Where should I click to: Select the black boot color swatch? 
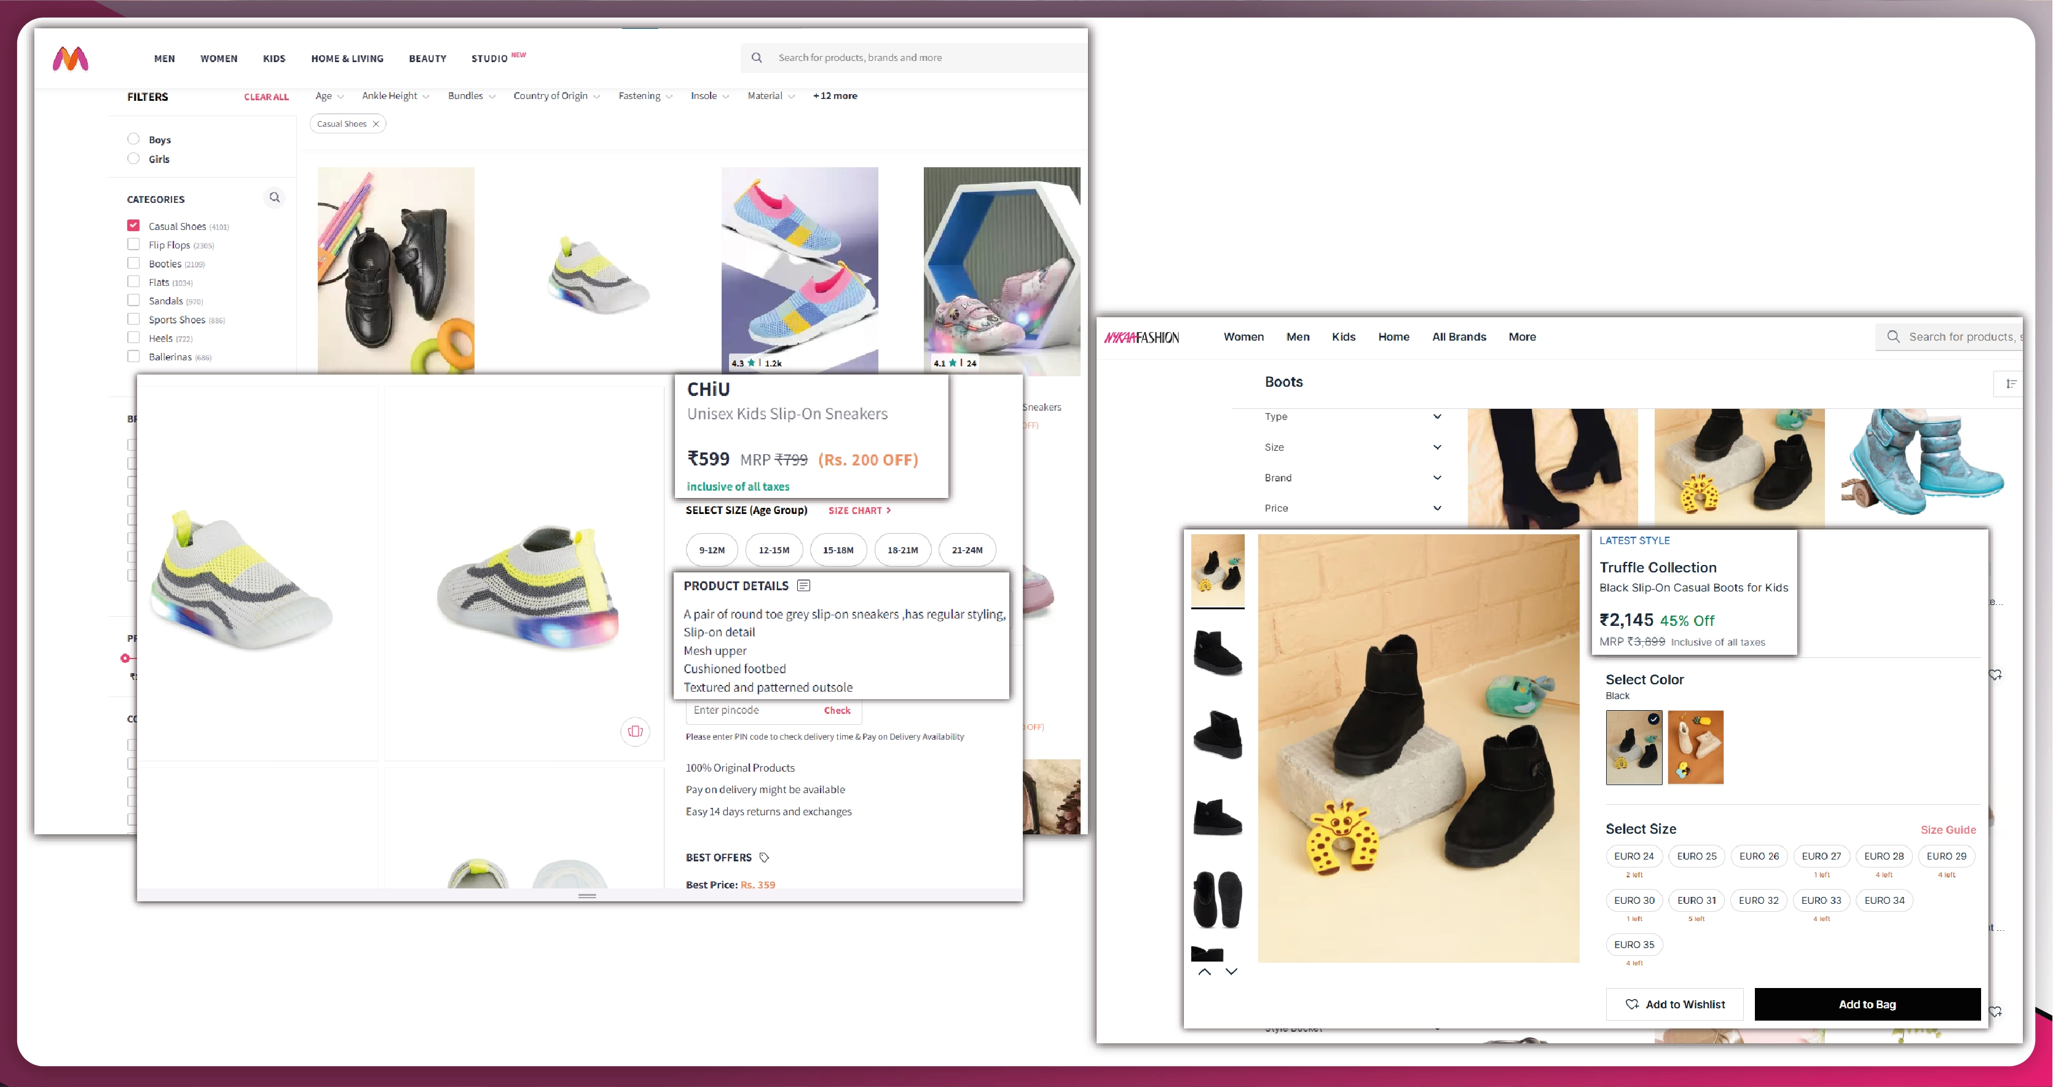[x=1633, y=747]
